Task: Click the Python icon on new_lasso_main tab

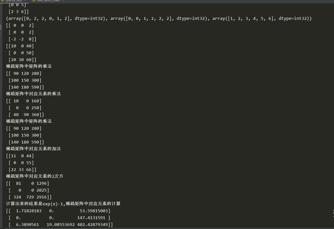Action: 34,1
